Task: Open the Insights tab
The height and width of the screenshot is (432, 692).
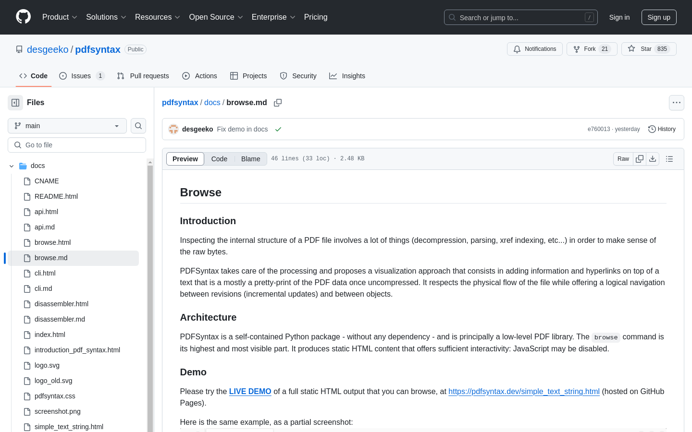Action: click(347, 76)
